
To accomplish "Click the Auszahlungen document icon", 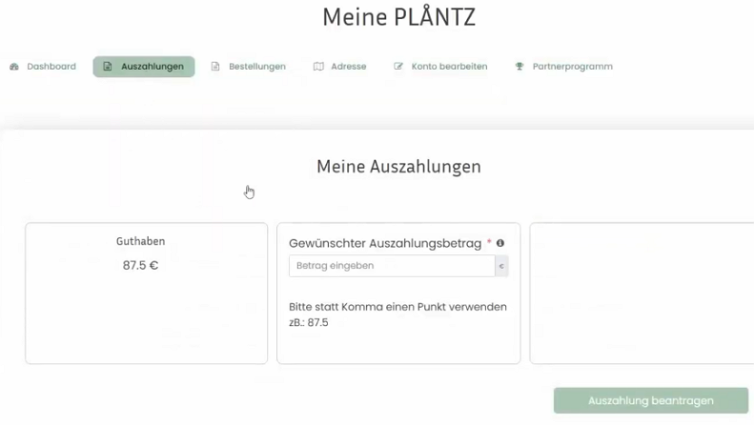I will coord(108,67).
